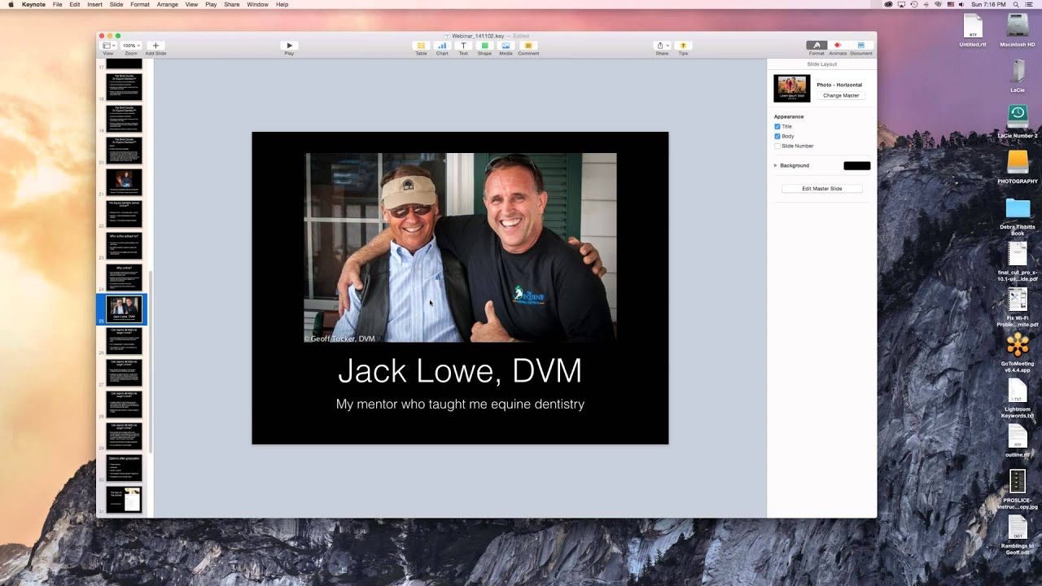
Task: Open the View options in toolbar
Action: [107, 46]
